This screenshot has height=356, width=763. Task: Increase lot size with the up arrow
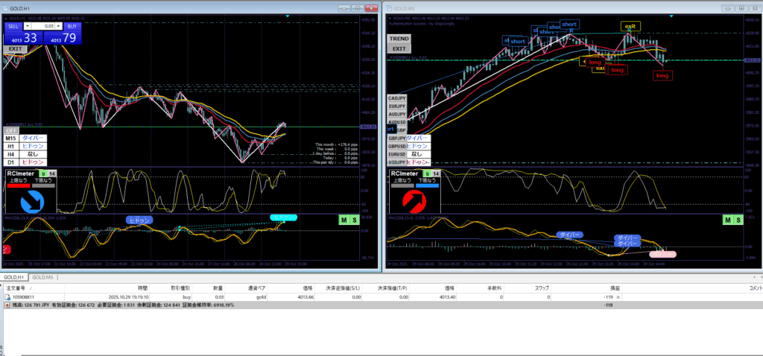(x=57, y=26)
